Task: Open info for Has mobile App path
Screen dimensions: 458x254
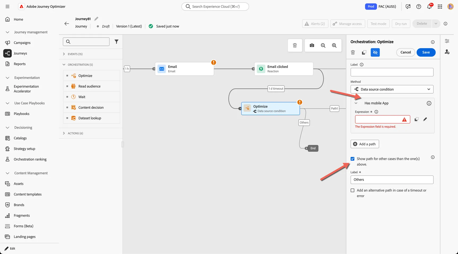Action: 429,103
